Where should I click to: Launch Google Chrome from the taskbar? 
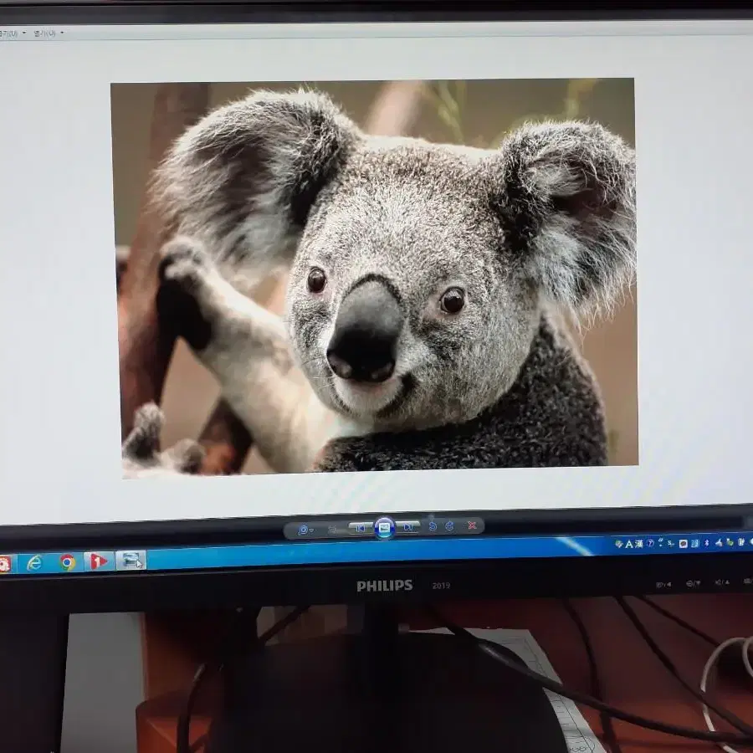point(67,562)
